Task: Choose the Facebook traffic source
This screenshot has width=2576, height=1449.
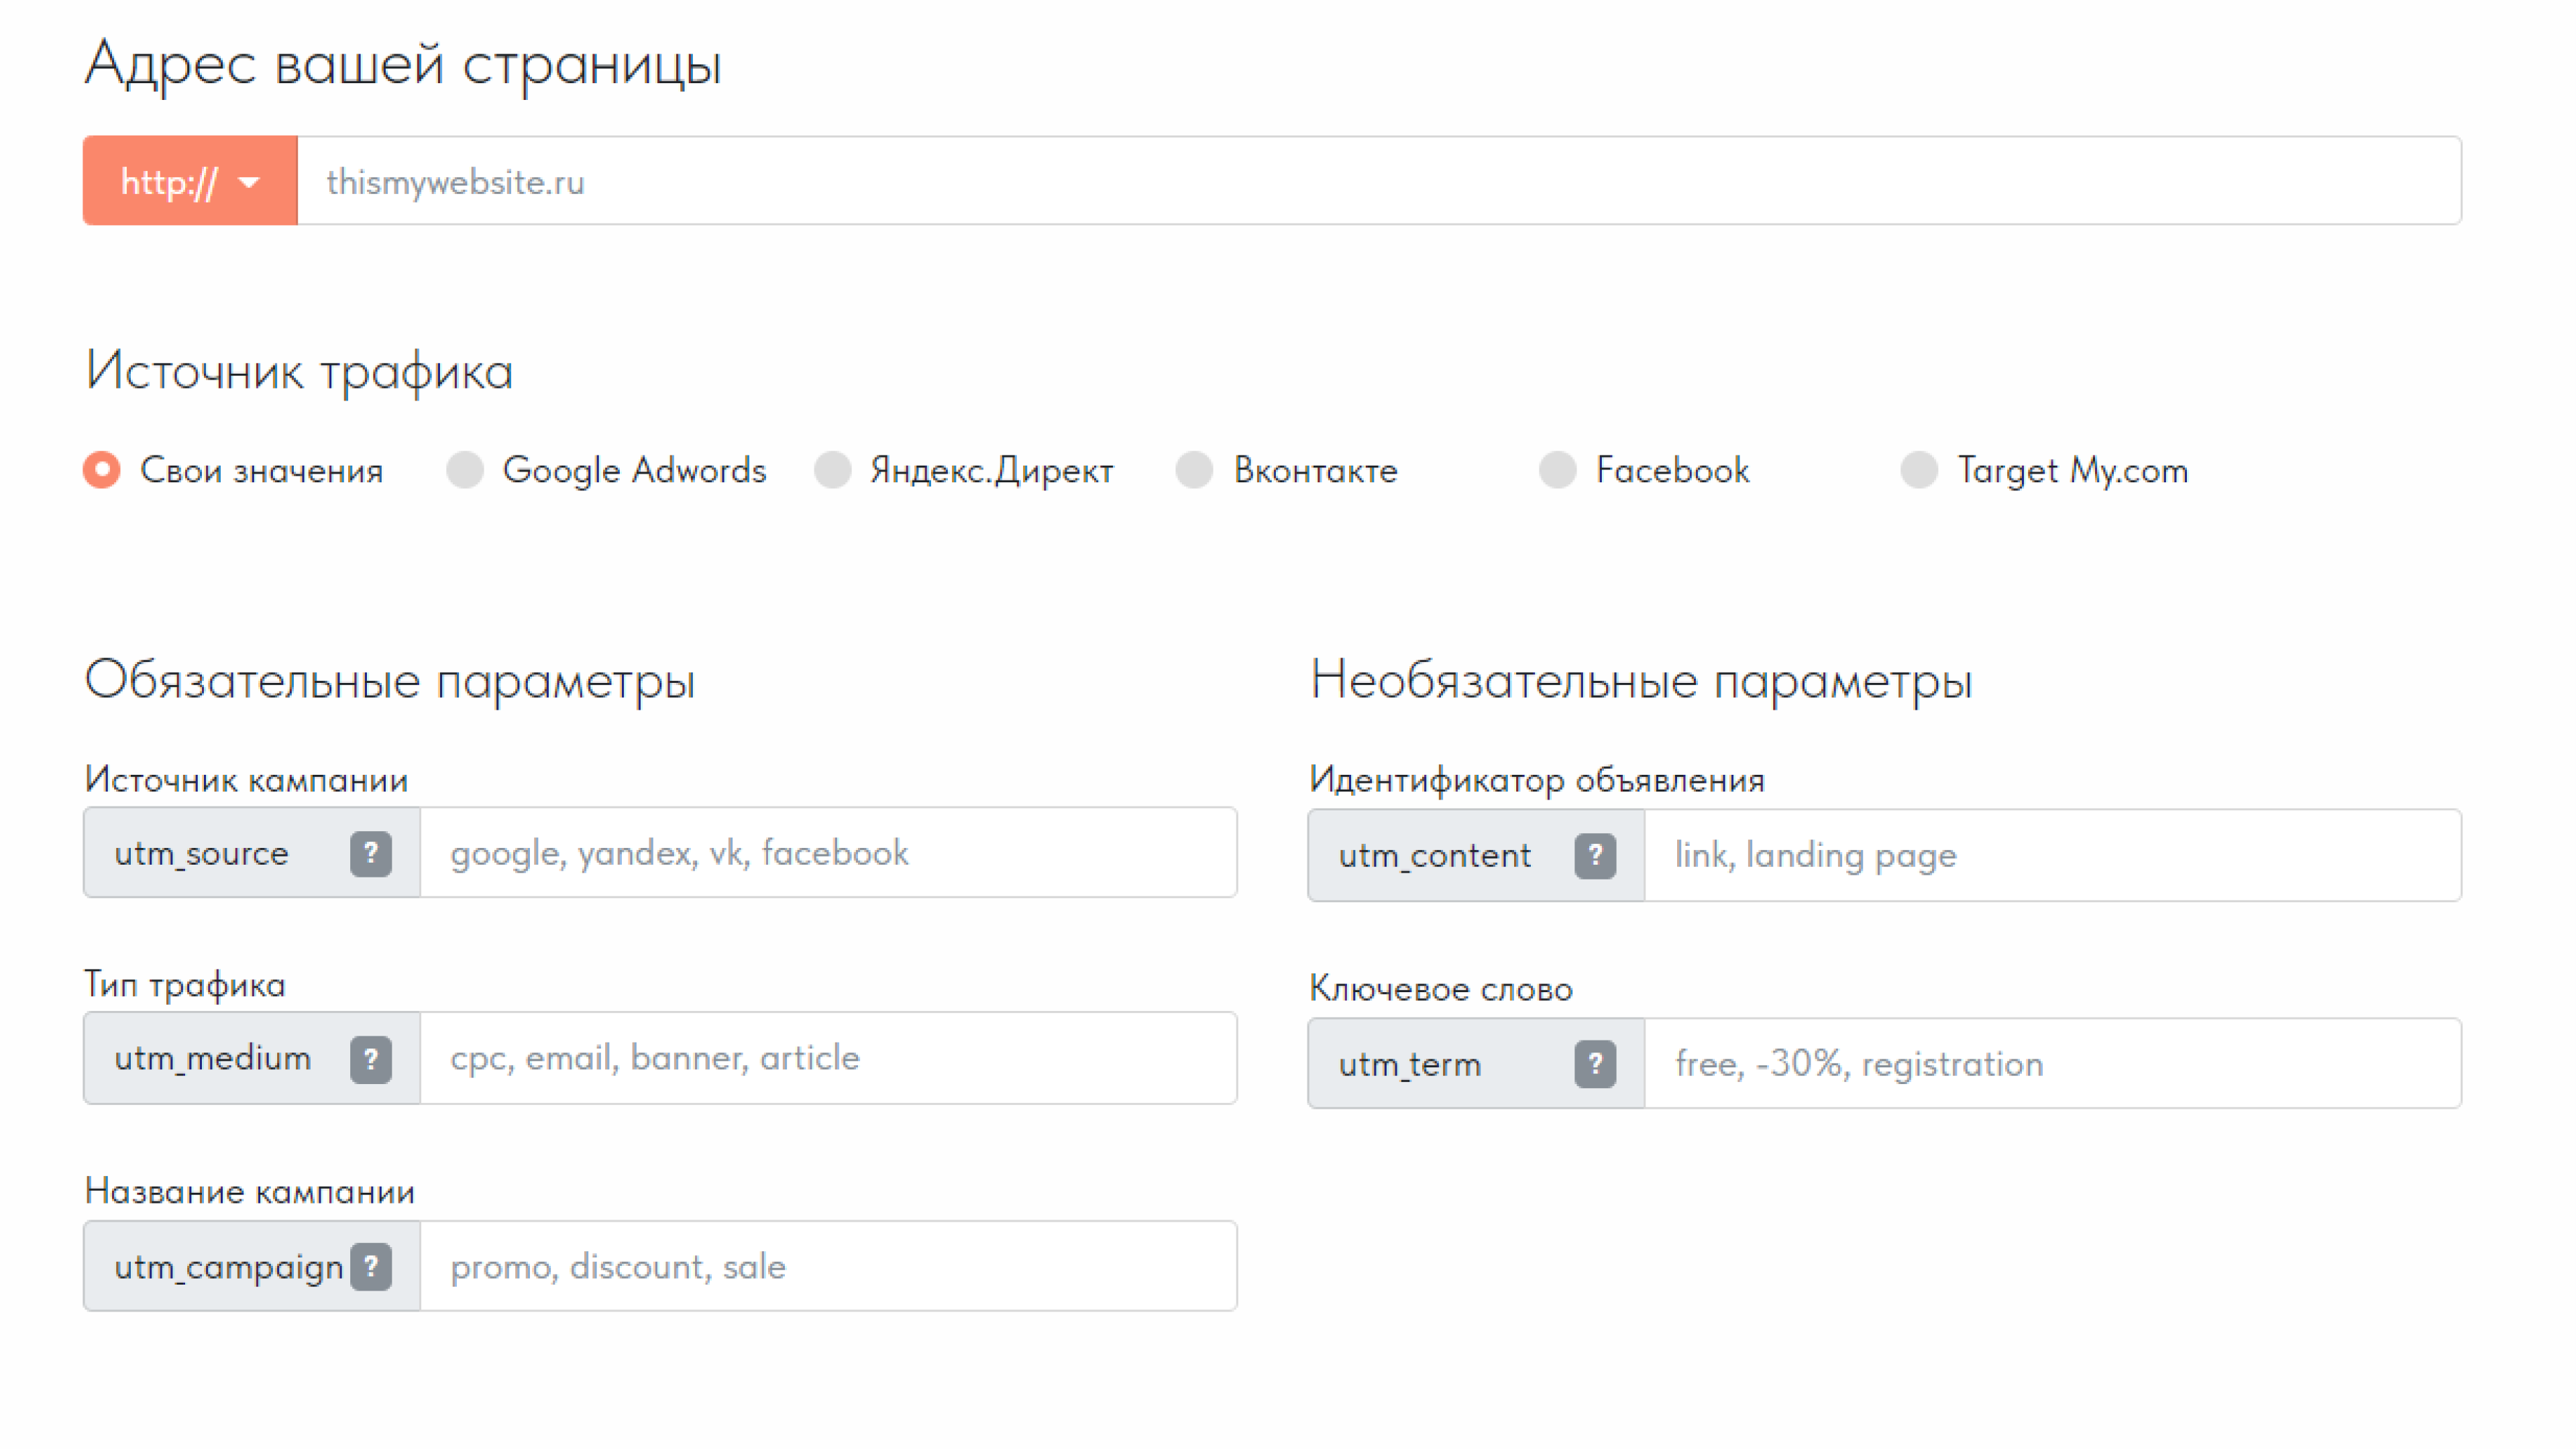Action: pyautogui.click(x=1557, y=470)
